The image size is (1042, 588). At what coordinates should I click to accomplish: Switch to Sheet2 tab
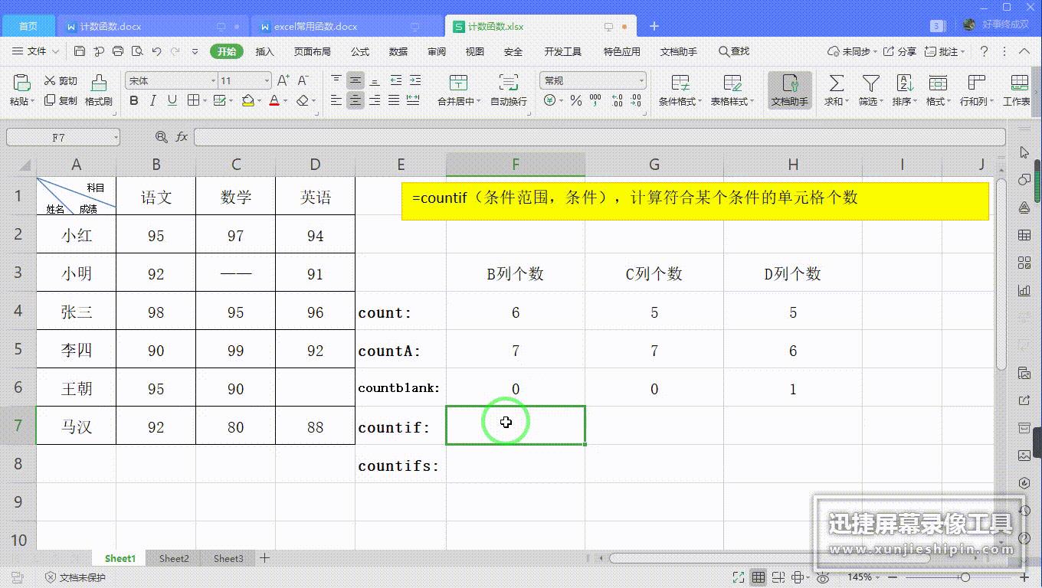point(174,558)
